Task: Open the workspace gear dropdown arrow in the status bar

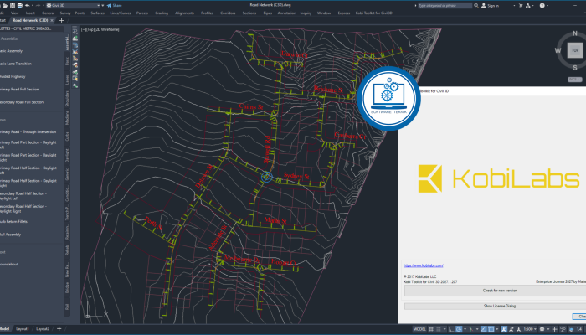Action: 547,329
